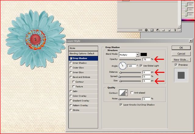Click the Opacity value input field
Image resolution: width=195 pixels, height=134 pixels.
pos(146,59)
